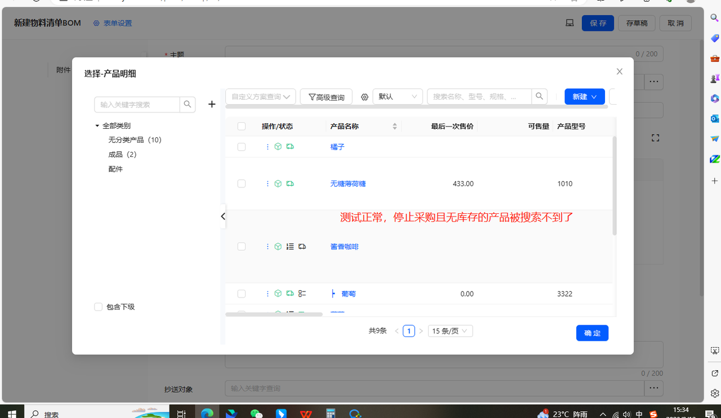Add a new category with plus icon

click(212, 104)
